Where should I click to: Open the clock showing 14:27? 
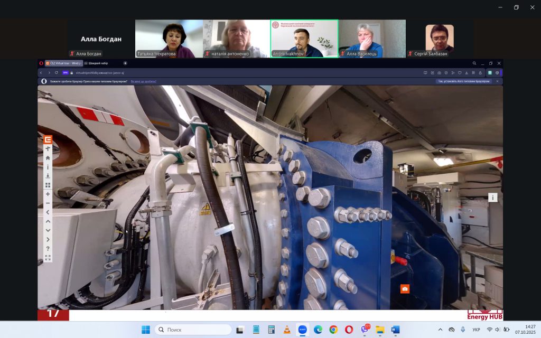tap(526, 330)
